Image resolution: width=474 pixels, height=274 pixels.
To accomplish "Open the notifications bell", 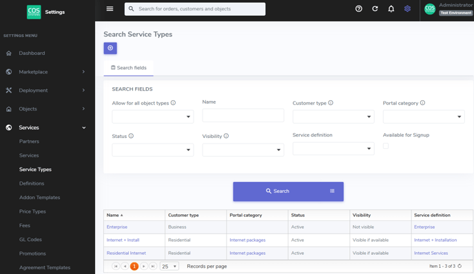I will point(391,9).
